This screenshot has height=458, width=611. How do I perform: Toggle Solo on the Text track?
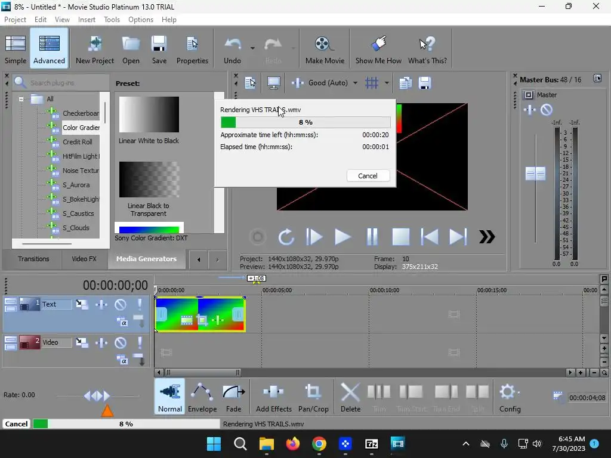coord(140,304)
